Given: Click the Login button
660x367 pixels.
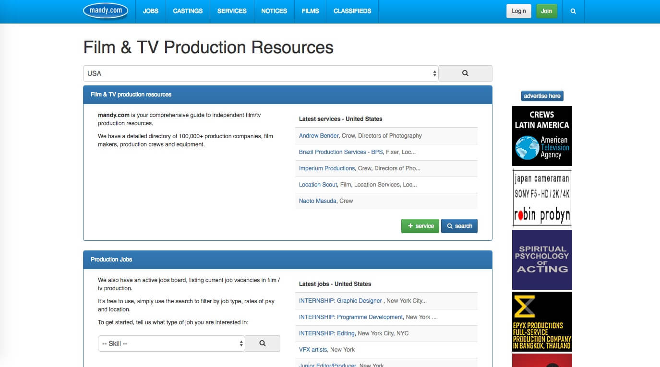Looking at the screenshot, I should pyautogui.click(x=519, y=11).
